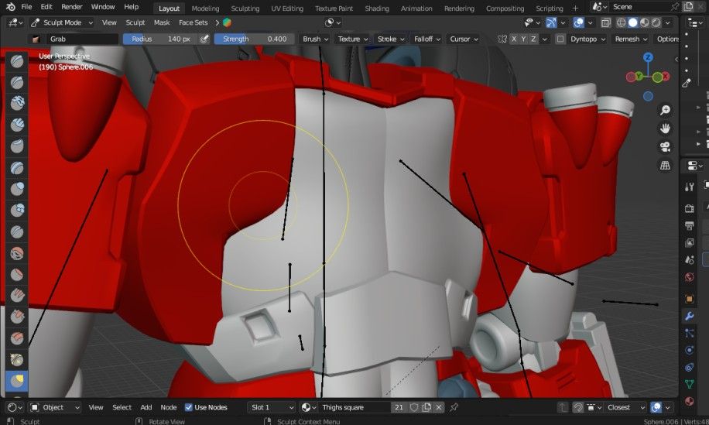
Task: Open the Tool settings properties tab
Action: [689, 187]
